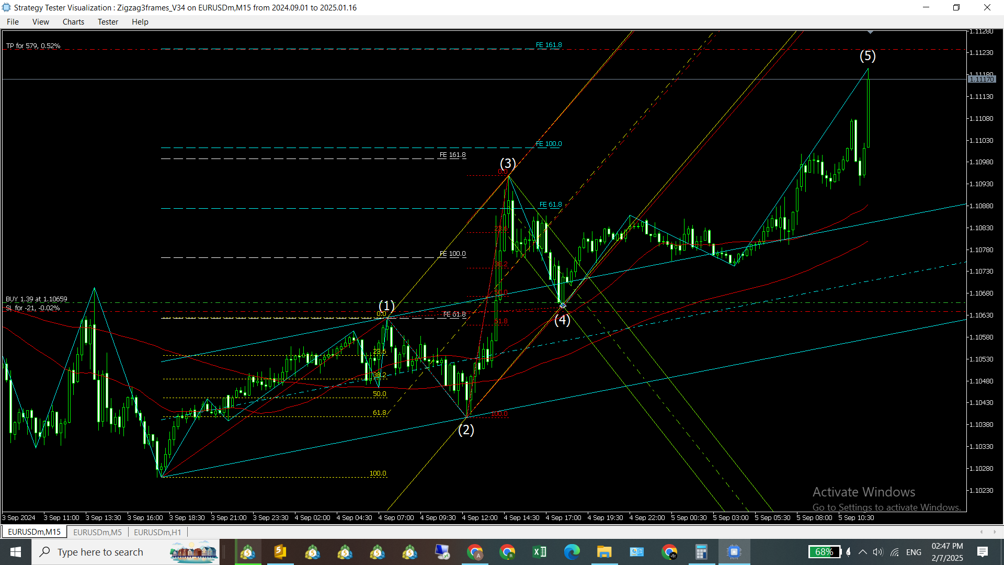Image resolution: width=1004 pixels, height=565 pixels.
Task: Click the active MetaTrader icon left of Sublime
Action: [247, 552]
